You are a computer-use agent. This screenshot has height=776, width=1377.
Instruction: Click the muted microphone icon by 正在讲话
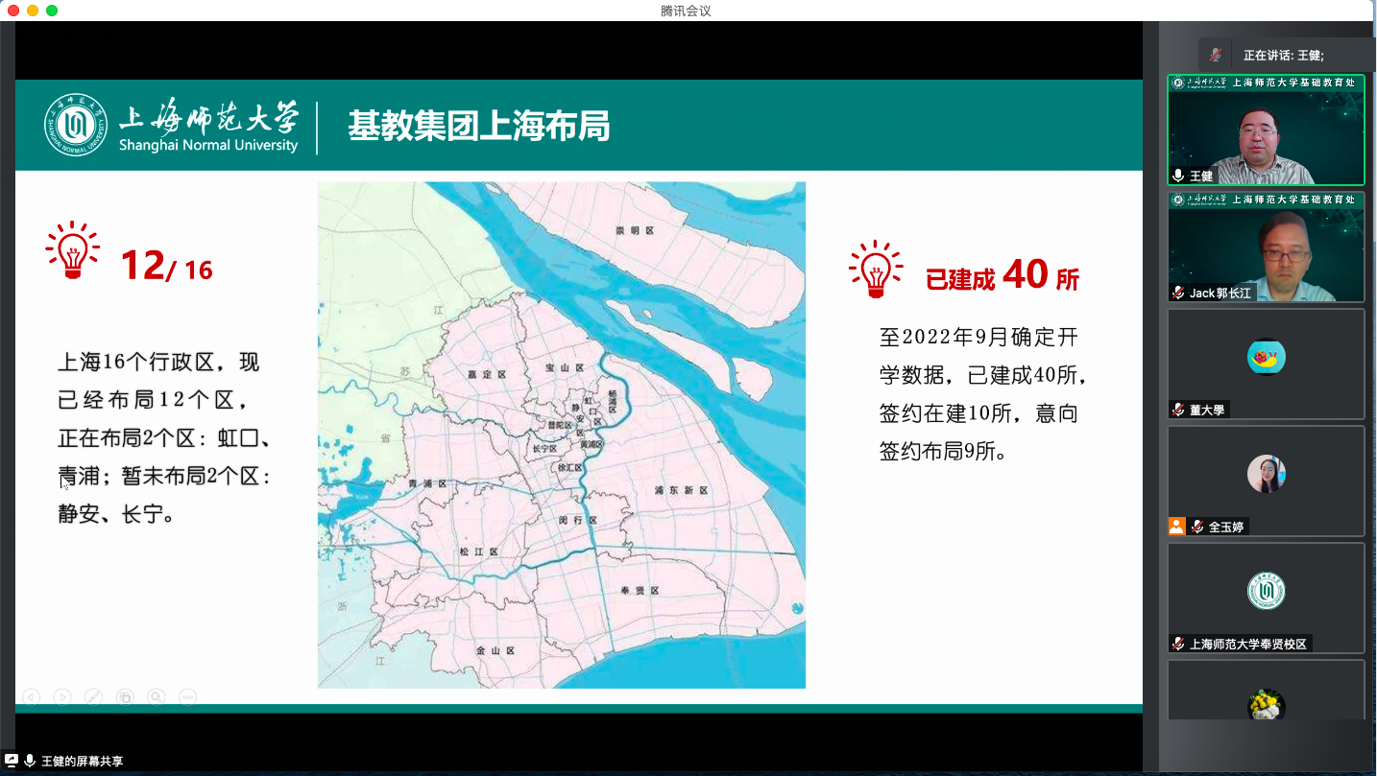pos(1216,55)
